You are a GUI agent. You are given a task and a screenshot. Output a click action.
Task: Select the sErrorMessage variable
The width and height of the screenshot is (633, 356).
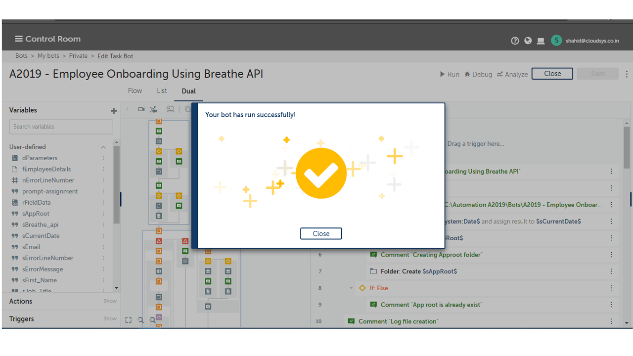pyautogui.click(x=43, y=269)
